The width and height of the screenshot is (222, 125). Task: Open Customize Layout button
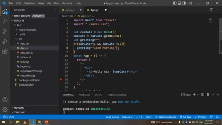(x=190, y=3)
